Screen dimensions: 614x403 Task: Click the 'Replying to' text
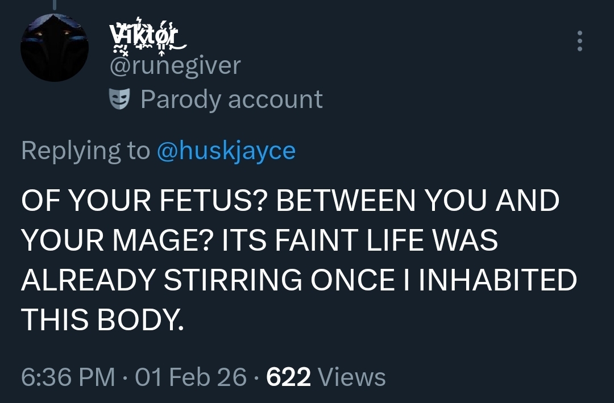tap(85, 150)
